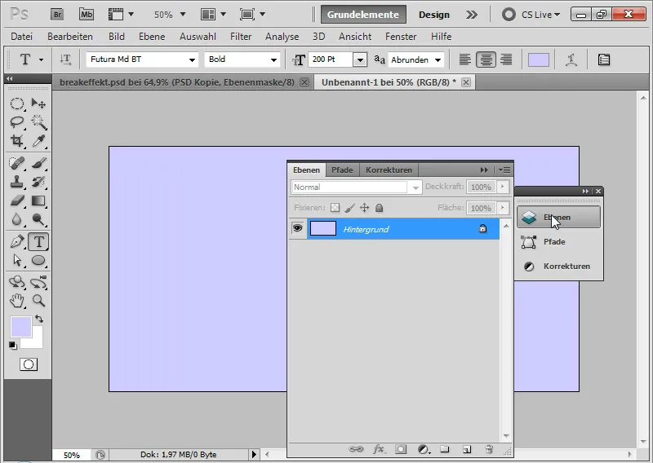Toggle lock all icon

click(x=379, y=208)
